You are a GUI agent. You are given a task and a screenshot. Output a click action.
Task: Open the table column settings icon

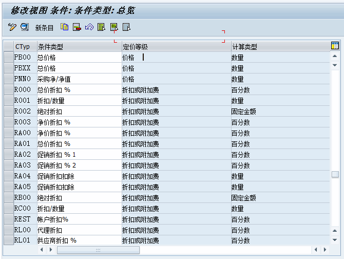point(335,46)
